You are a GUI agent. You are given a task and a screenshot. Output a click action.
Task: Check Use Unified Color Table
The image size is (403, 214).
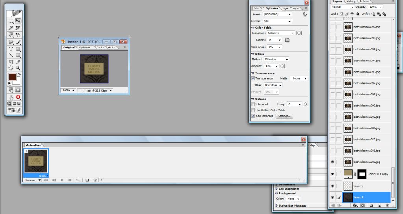[253, 110]
